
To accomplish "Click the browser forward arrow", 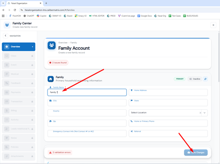I will coord(9,10).
